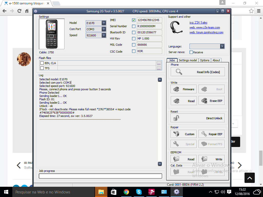Check the Serial Number checkbox
Screen dimensions: 263x197
[x=134, y=26]
